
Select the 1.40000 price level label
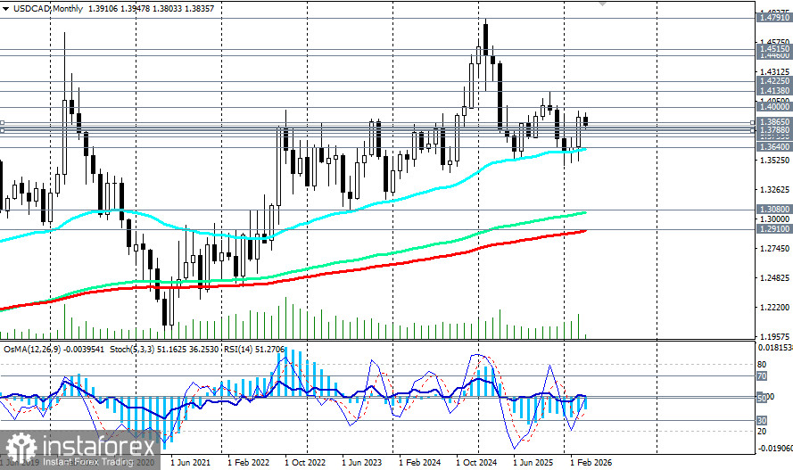pyautogui.click(x=772, y=106)
